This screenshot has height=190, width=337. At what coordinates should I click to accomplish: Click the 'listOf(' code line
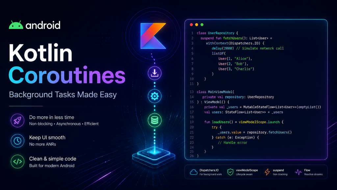pos(219,53)
